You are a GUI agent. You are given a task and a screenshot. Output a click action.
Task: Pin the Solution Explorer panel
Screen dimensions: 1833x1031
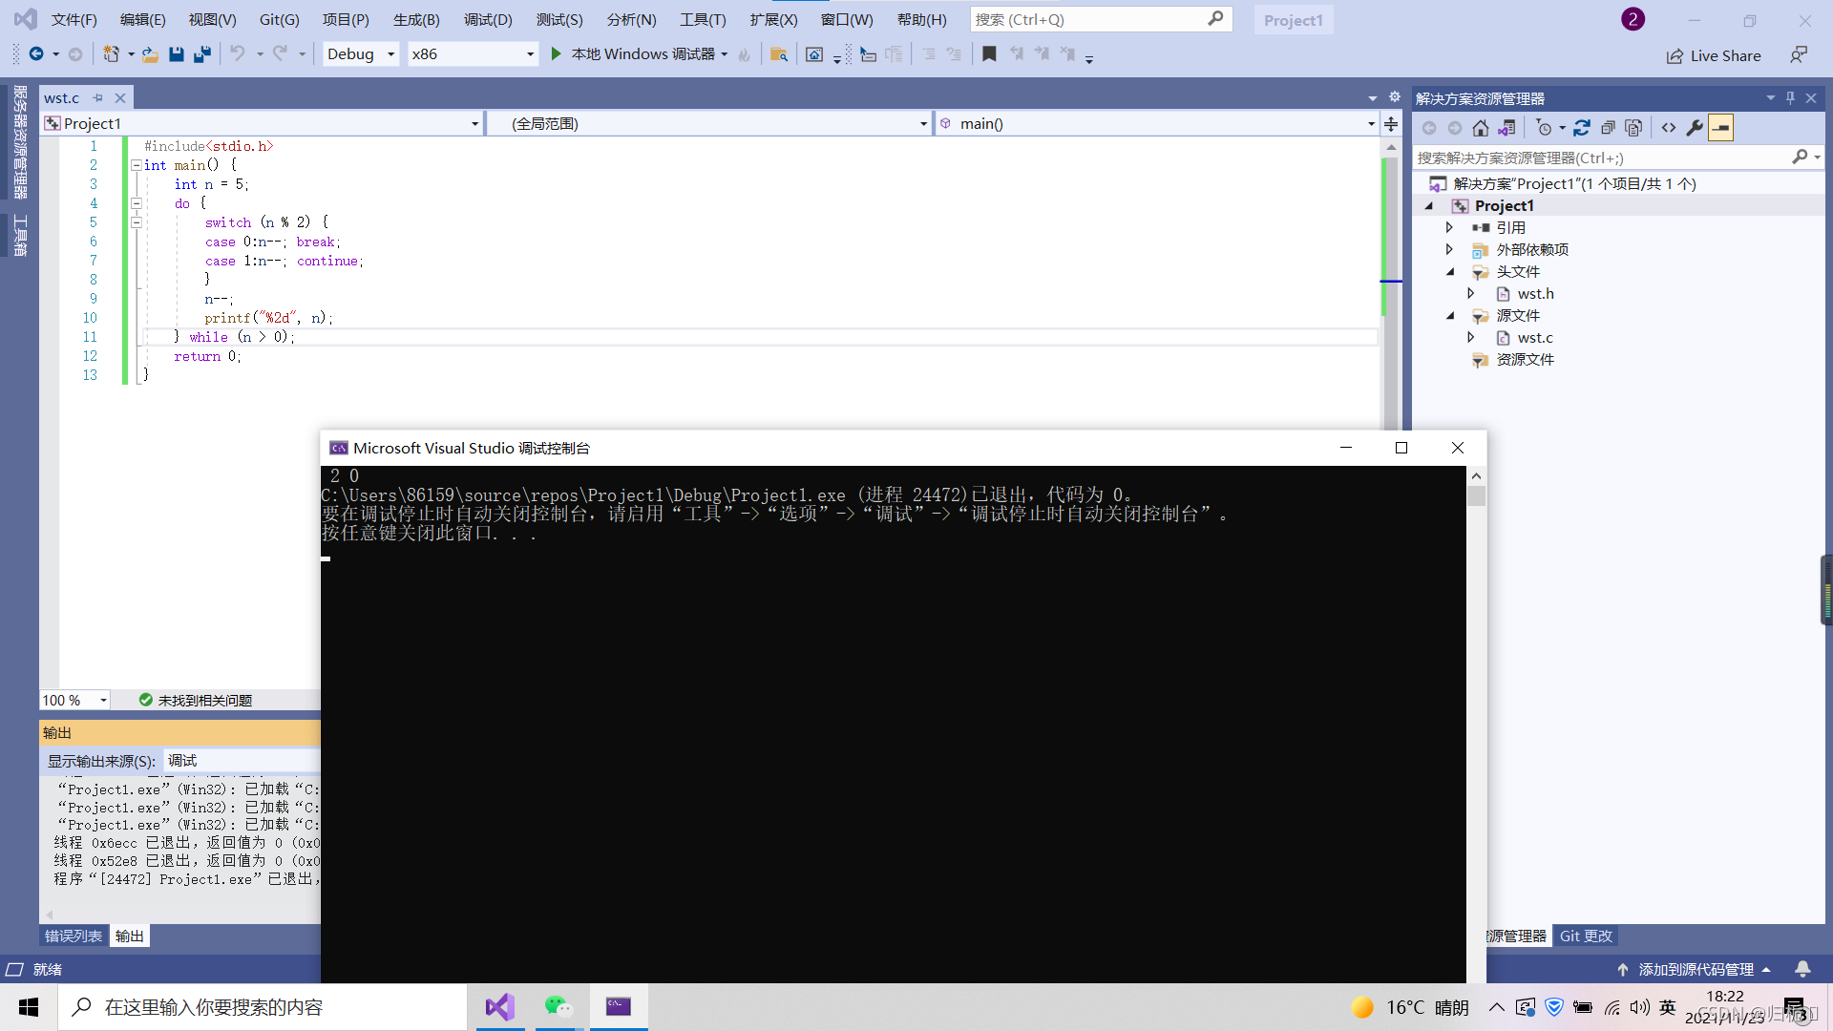pyautogui.click(x=1790, y=98)
